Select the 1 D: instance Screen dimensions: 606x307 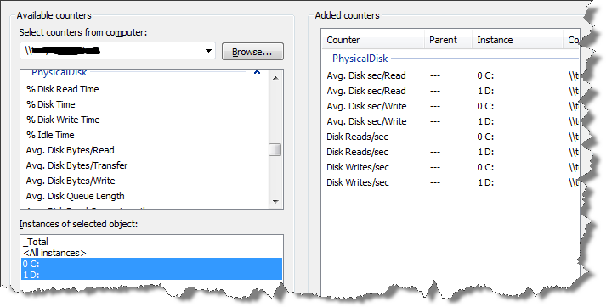[151, 275]
